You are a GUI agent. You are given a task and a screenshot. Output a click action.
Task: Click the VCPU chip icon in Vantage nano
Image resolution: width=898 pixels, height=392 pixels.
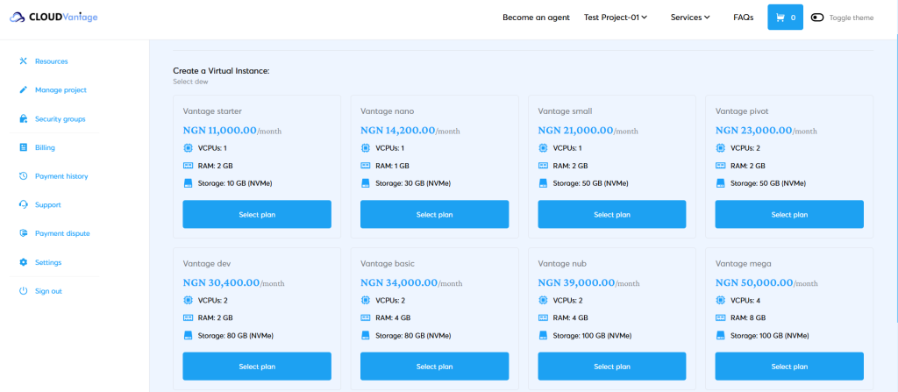pyautogui.click(x=366, y=148)
